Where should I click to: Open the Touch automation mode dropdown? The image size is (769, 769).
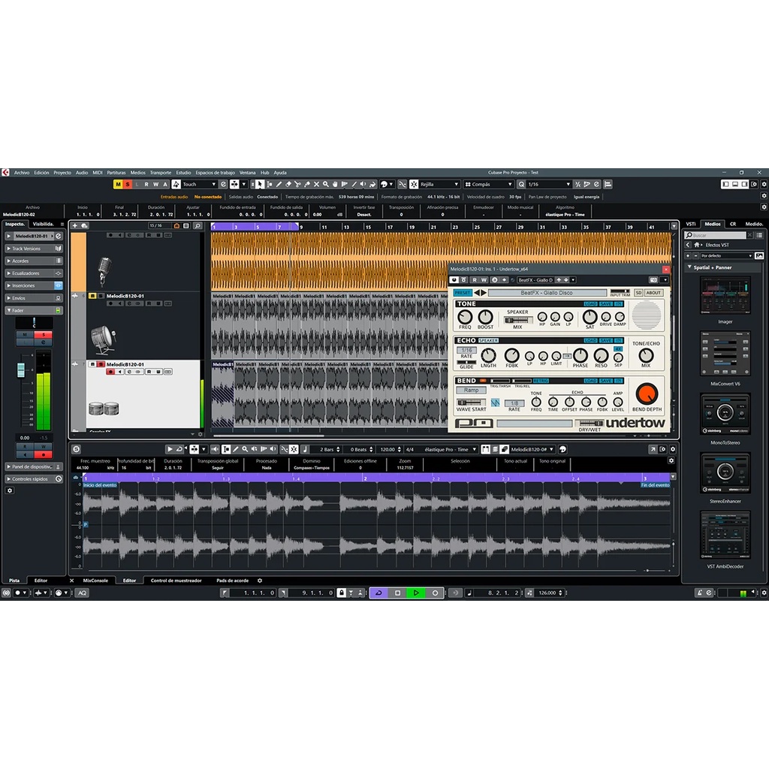pos(199,185)
